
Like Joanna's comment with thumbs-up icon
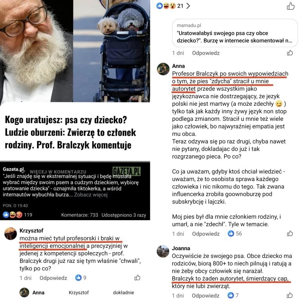[x=290, y=295]
